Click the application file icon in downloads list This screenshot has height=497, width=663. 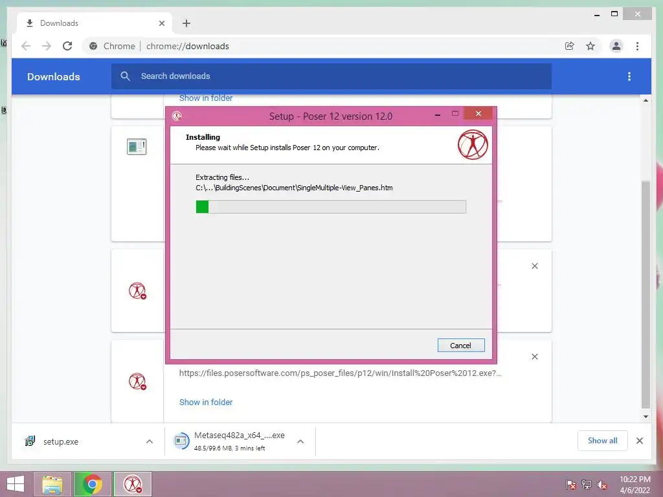tap(137, 147)
